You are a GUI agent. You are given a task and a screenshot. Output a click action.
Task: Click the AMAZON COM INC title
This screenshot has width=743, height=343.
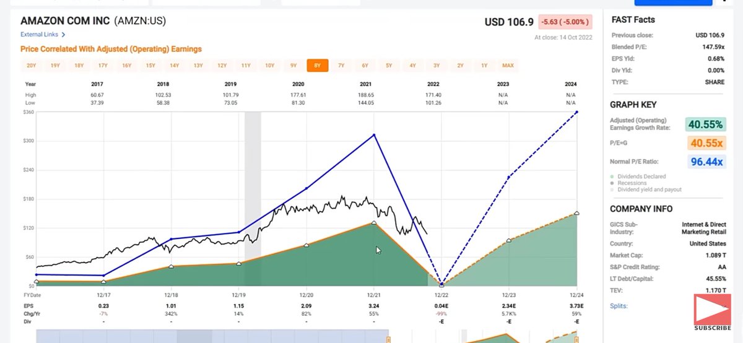click(66, 21)
